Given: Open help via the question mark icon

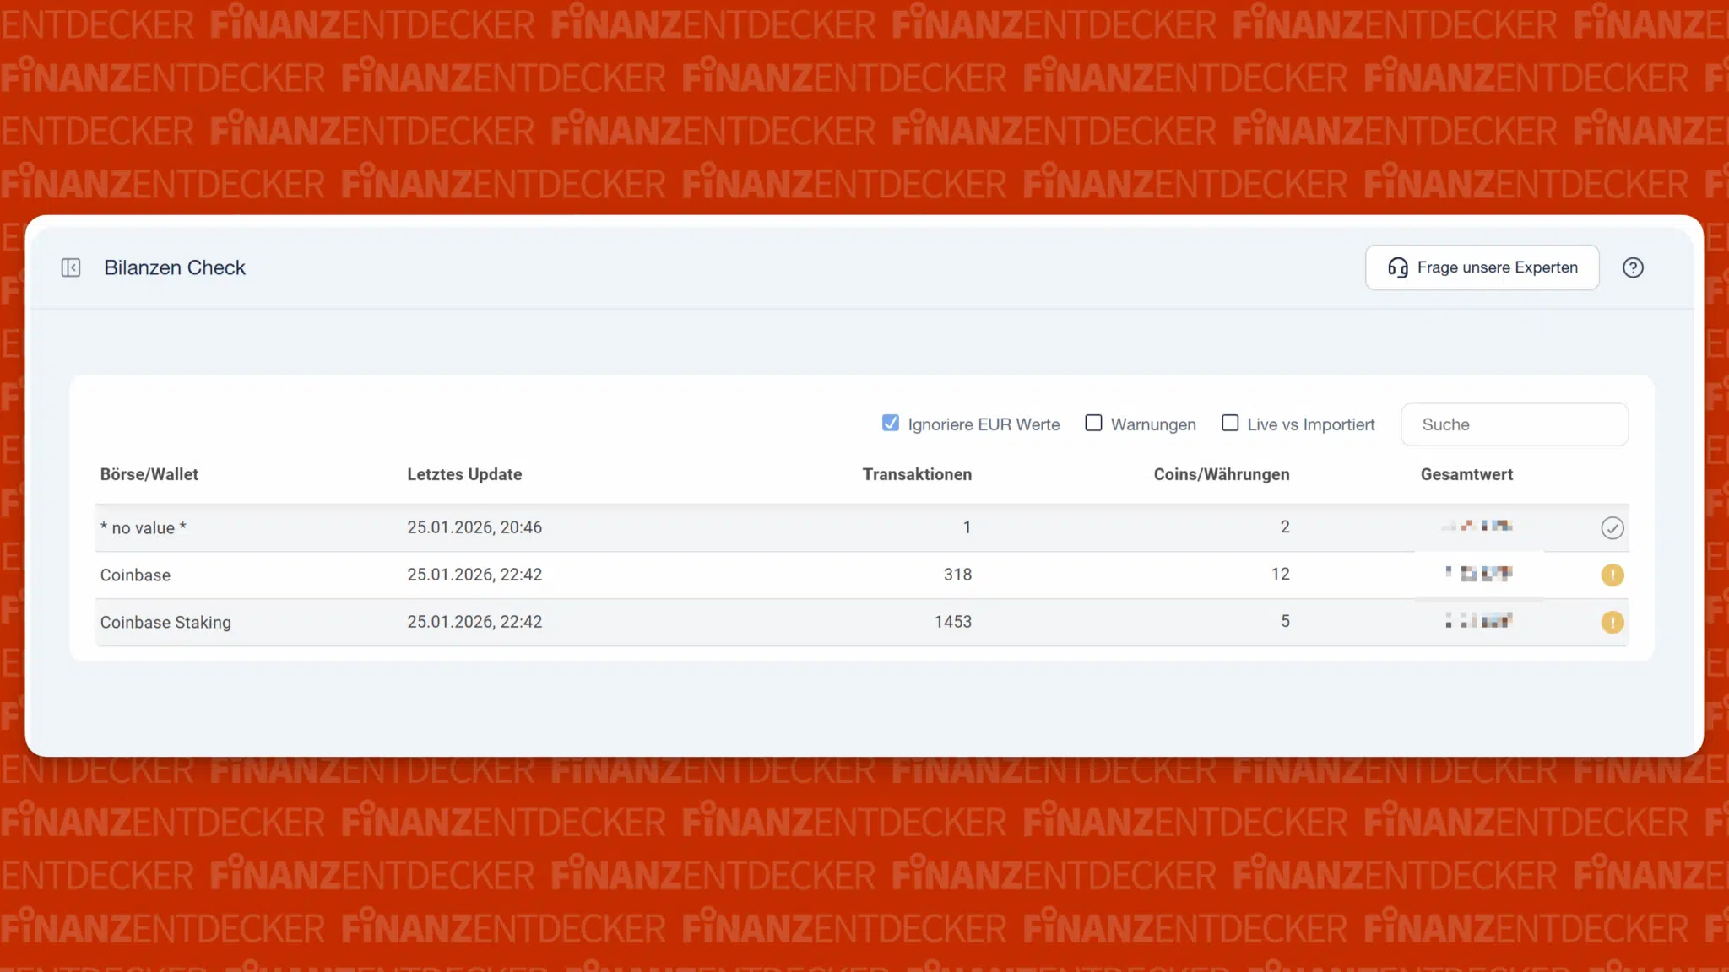Looking at the screenshot, I should [x=1633, y=267].
